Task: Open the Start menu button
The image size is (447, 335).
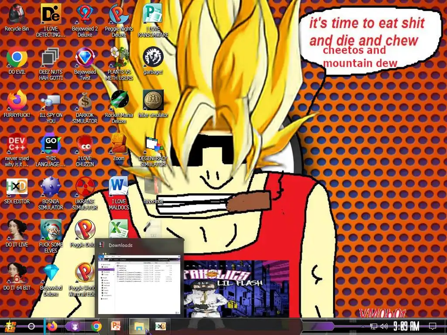Action: click(x=10, y=326)
